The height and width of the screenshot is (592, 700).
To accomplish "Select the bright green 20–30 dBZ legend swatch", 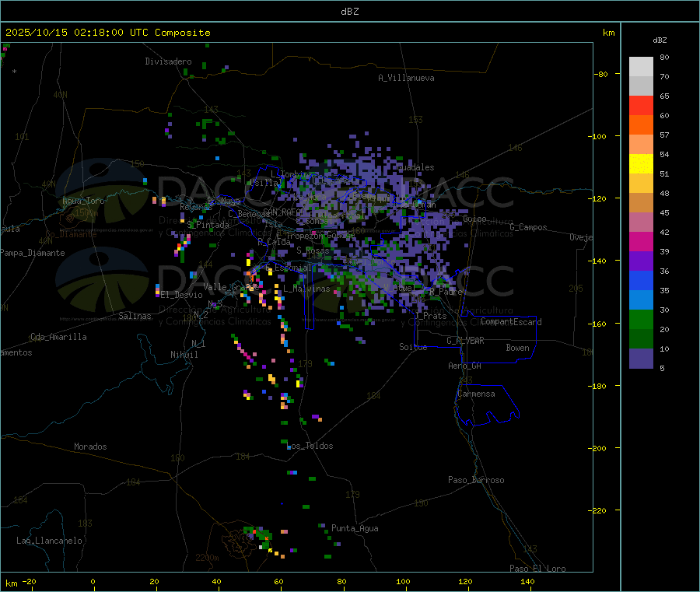I will point(641,319).
